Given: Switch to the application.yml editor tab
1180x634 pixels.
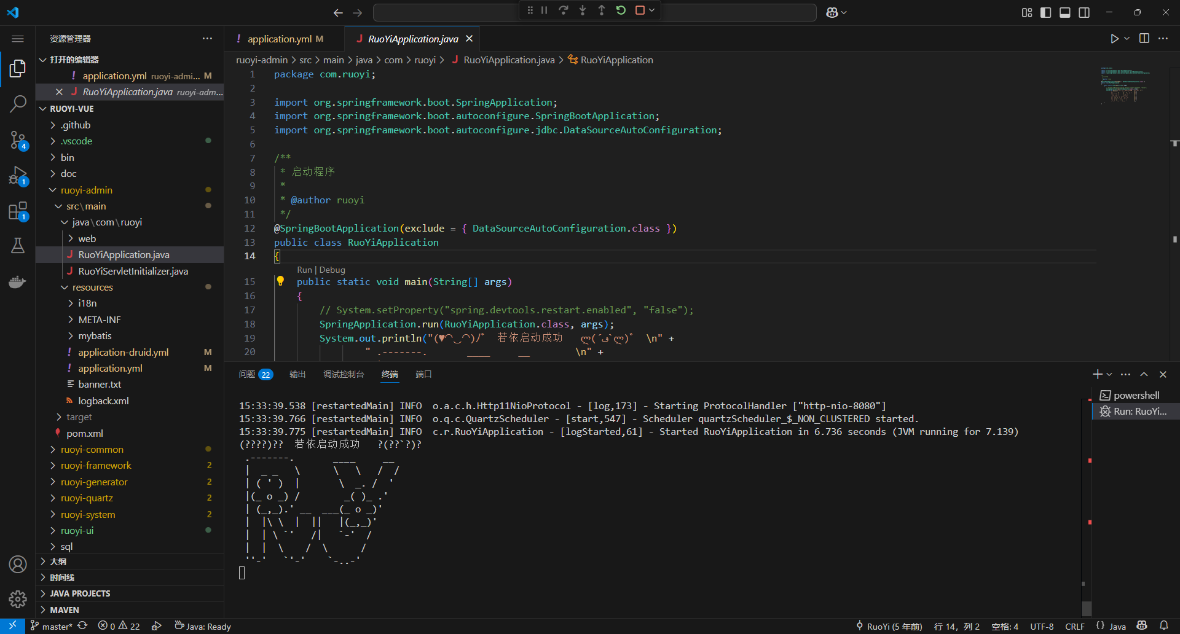Looking at the screenshot, I should 280,39.
